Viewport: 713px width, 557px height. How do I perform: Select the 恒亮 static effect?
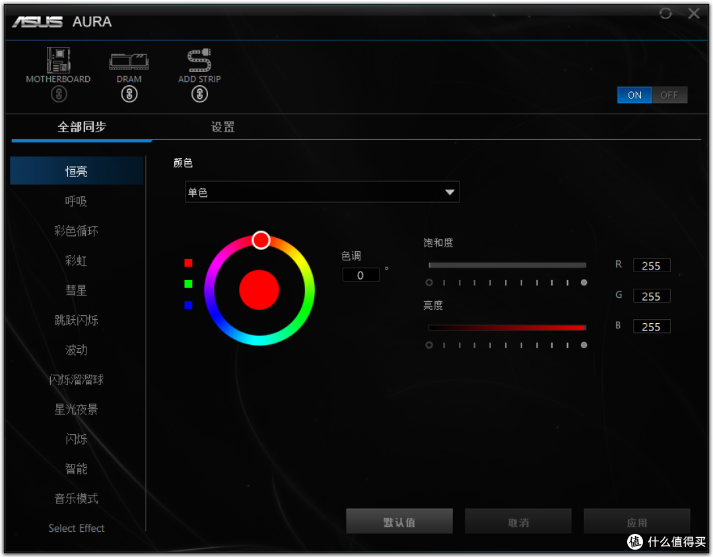77,171
